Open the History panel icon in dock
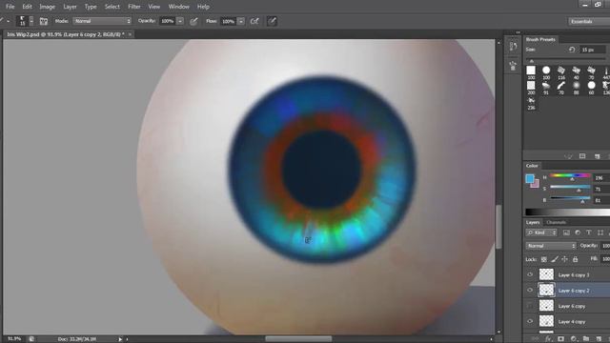610x343 pixels. (x=513, y=47)
